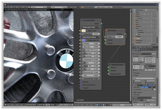Collapse the Mix Shader node triangle

click(x=106, y=30)
